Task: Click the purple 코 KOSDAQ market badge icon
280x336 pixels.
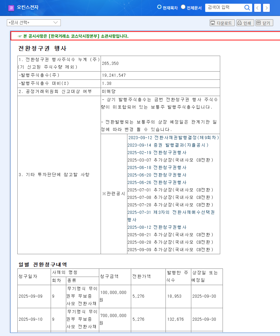Action: pos(11,8)
